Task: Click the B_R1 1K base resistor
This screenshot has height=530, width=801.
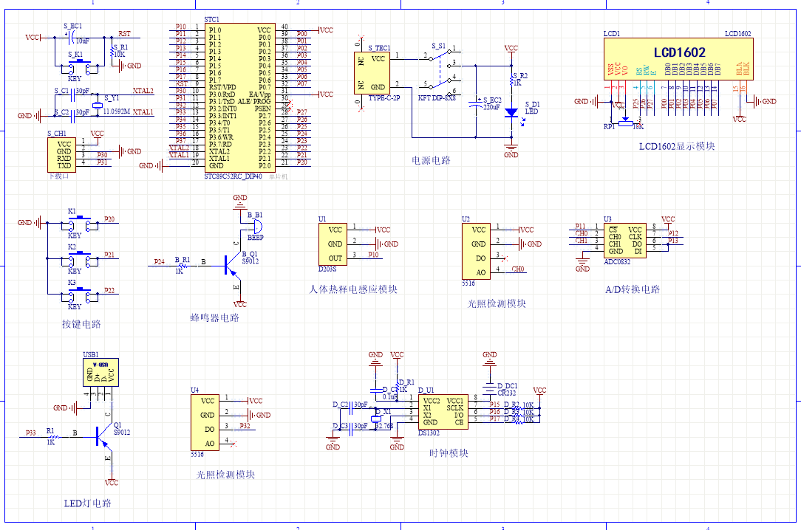Action: point(183,265)
